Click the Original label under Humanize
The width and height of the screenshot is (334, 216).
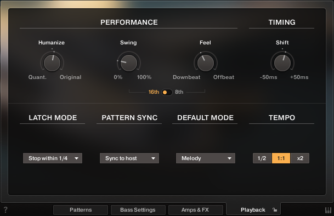71,77
